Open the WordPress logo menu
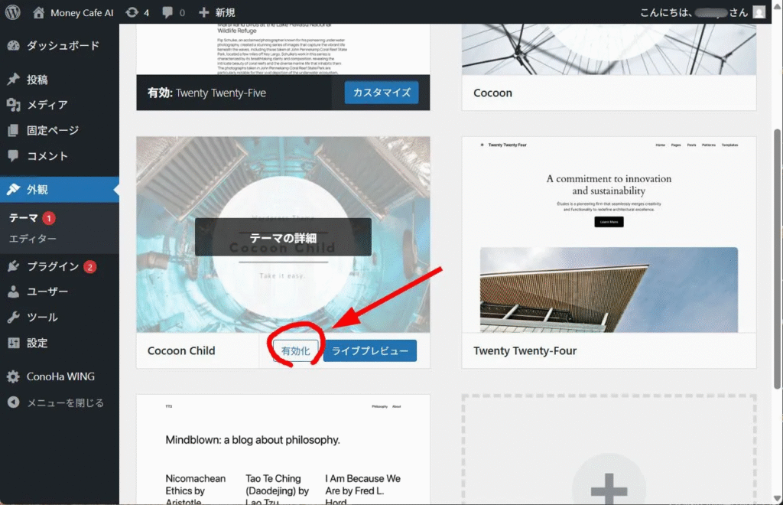Screen dimensions: 783x505 (12, 12)
